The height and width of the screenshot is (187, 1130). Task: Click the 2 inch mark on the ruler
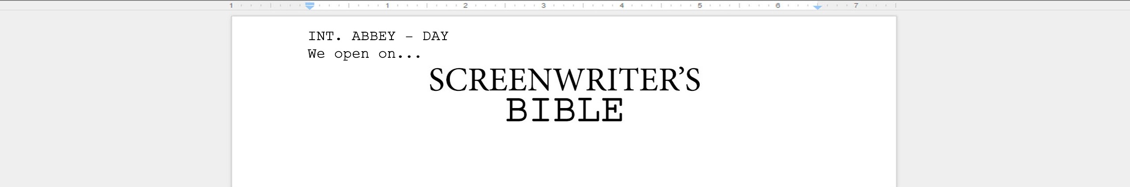coord(465,6)
